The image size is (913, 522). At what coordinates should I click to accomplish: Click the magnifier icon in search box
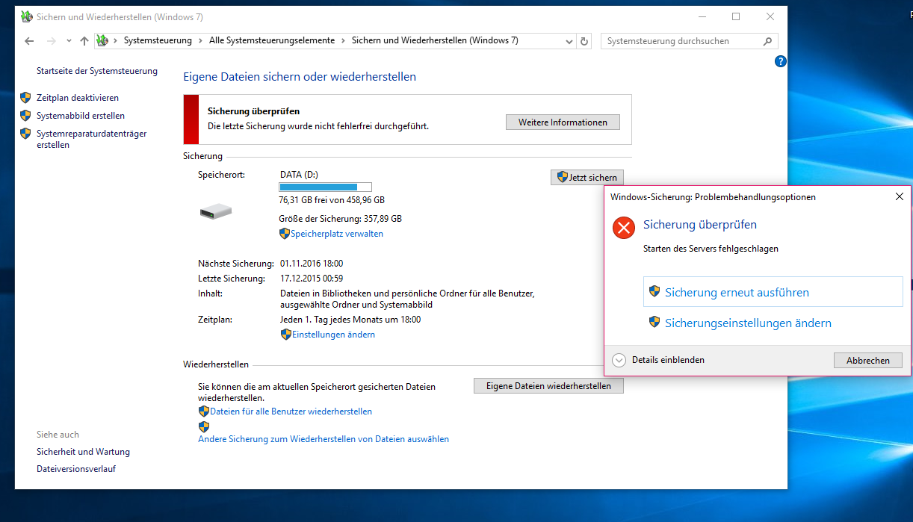pyautogui.click(x=767, y=41)
